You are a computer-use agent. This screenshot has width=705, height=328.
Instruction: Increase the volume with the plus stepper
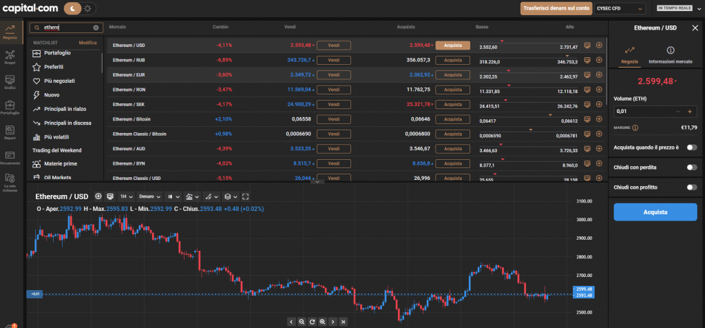tap(690, 111)
